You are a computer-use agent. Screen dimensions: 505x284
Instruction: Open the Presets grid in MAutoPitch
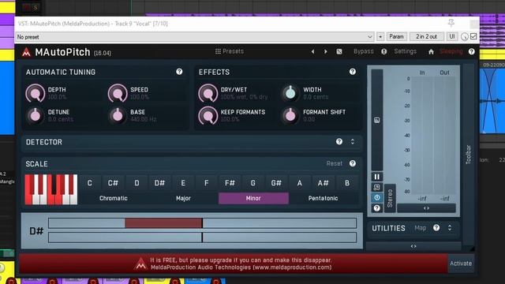230,51
